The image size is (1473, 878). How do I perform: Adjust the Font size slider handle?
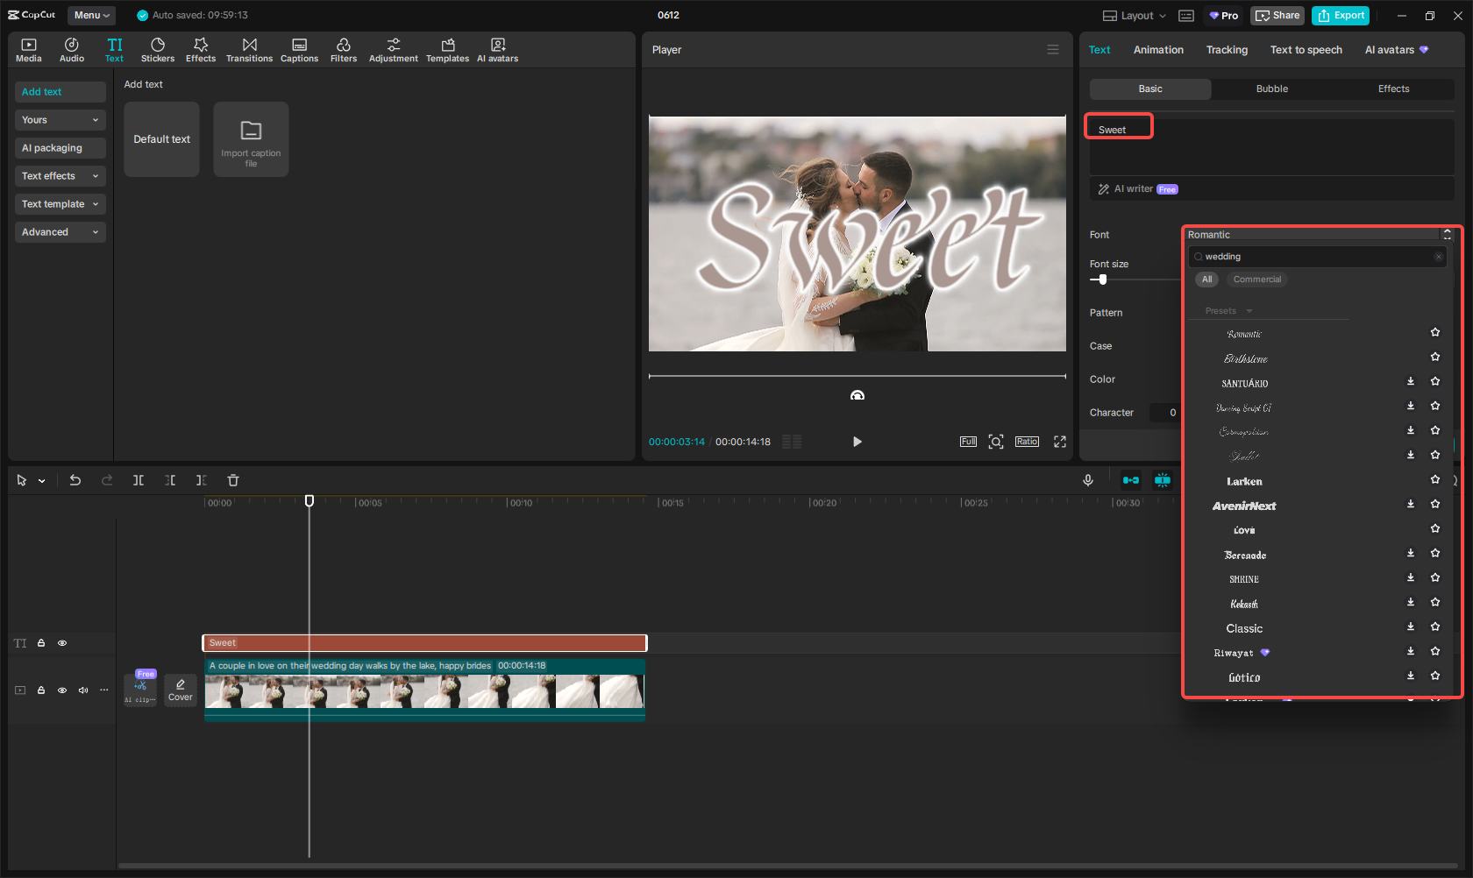(x=1103, y=280)
